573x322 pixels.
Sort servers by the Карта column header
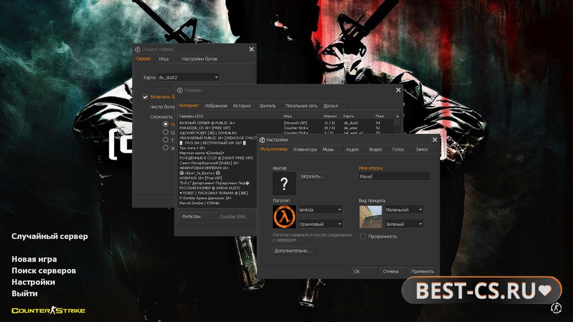358,116
